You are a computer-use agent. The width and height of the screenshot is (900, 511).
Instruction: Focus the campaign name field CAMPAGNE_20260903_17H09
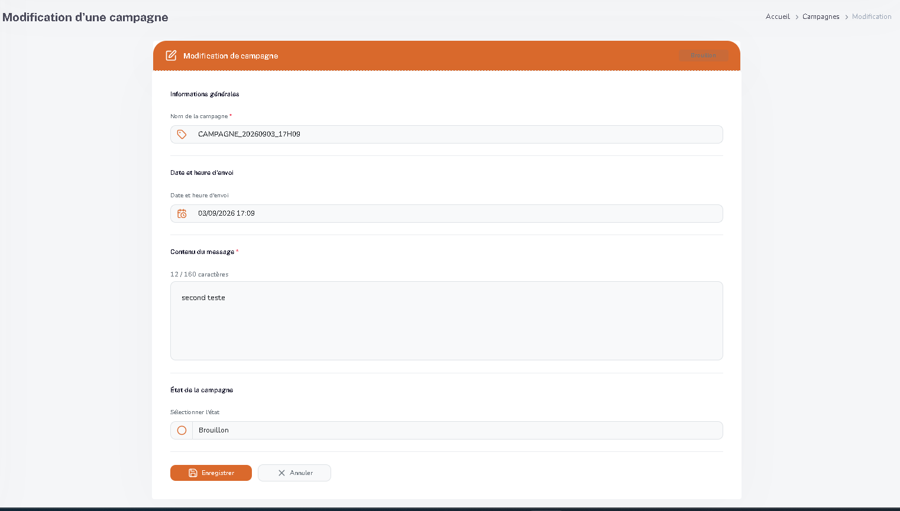tap(446, 134)
